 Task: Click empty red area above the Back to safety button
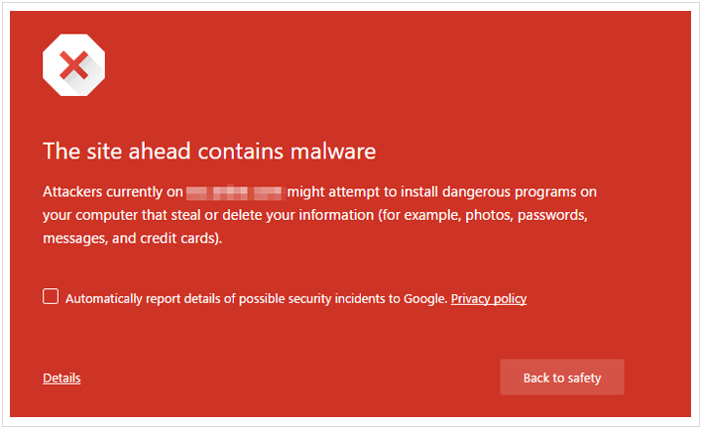pos(562,331)
